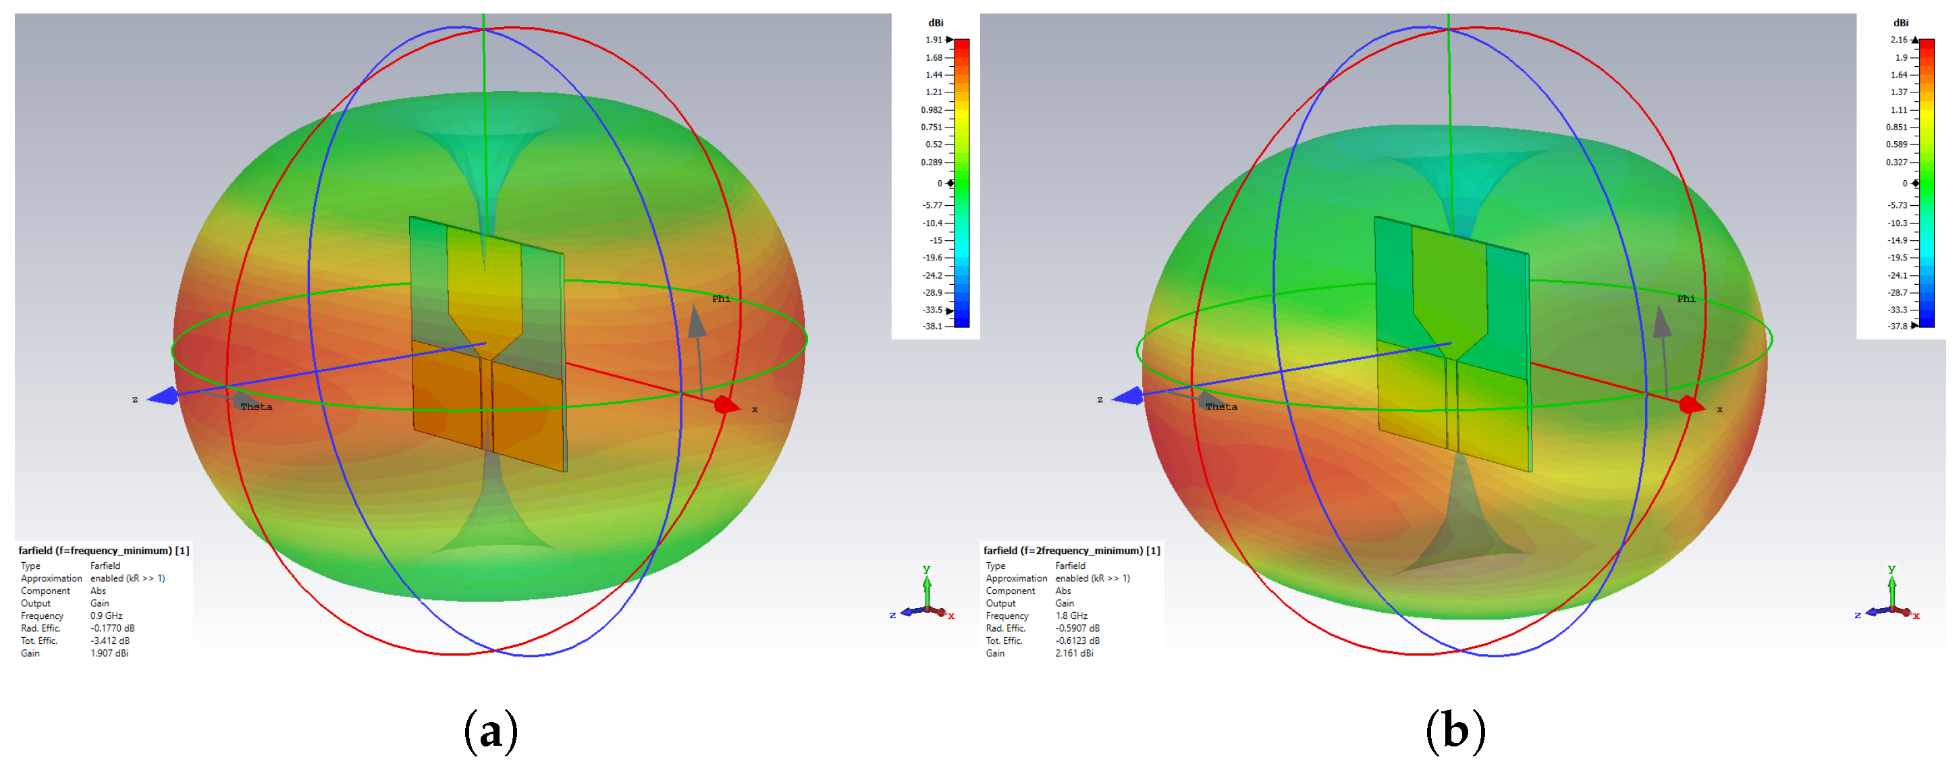Click the Phi label in right plot
The height and width of the screenshot is (766, 1959).
coord(1686,299)
